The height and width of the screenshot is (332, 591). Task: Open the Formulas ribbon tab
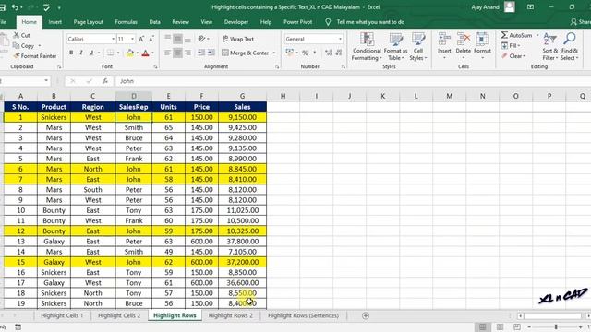(126, 22)
